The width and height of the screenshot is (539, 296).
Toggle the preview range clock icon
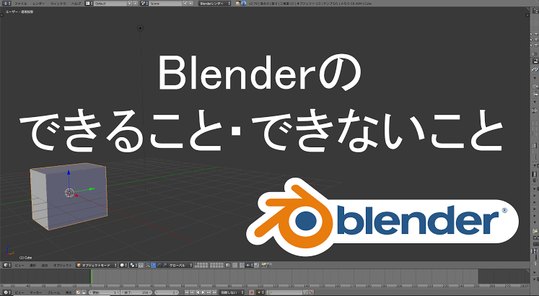pyautogui.click(x=78, y=292)
